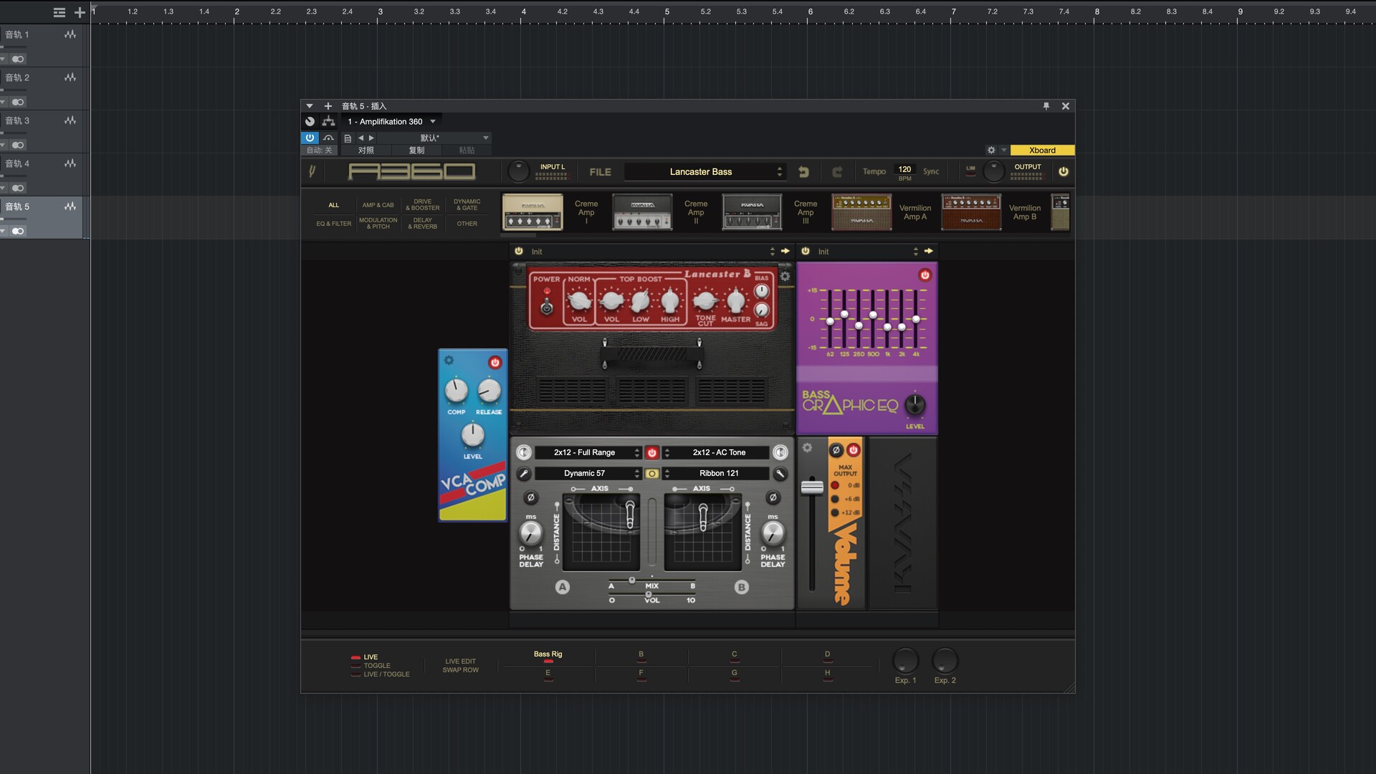The image size is (1376, 774).
Task: Pin the plugin insert window
Action: (1046, 106)
